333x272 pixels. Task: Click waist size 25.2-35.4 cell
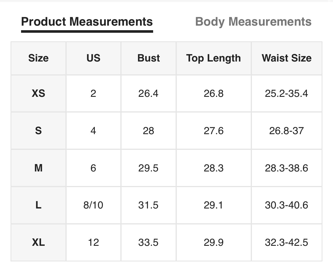tap(287, 93)
